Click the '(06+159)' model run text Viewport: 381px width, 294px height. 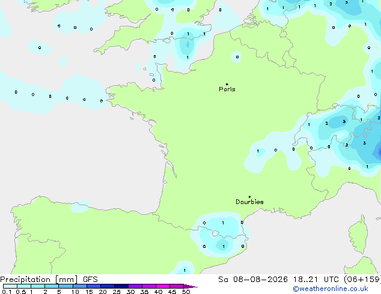[x=362, y=280]
